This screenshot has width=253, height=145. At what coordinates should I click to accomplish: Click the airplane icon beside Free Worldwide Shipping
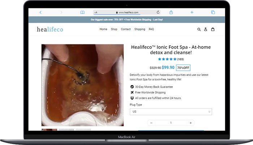point(132,92)
